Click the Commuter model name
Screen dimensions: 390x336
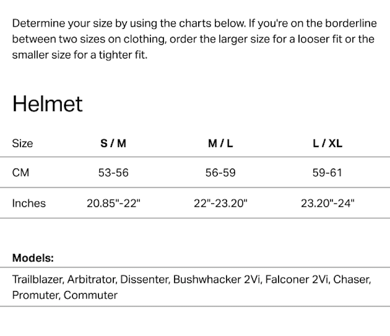point(91,295)
